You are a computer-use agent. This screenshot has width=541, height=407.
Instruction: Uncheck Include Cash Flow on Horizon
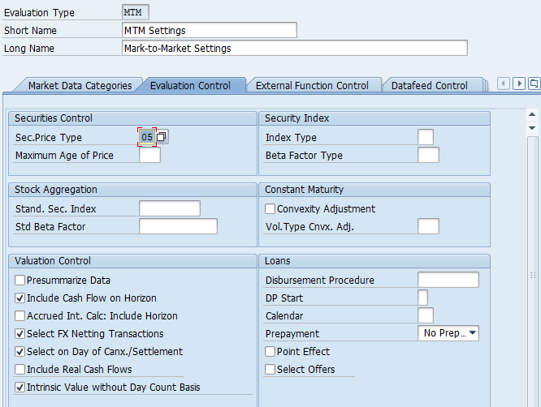click(20, 298)
